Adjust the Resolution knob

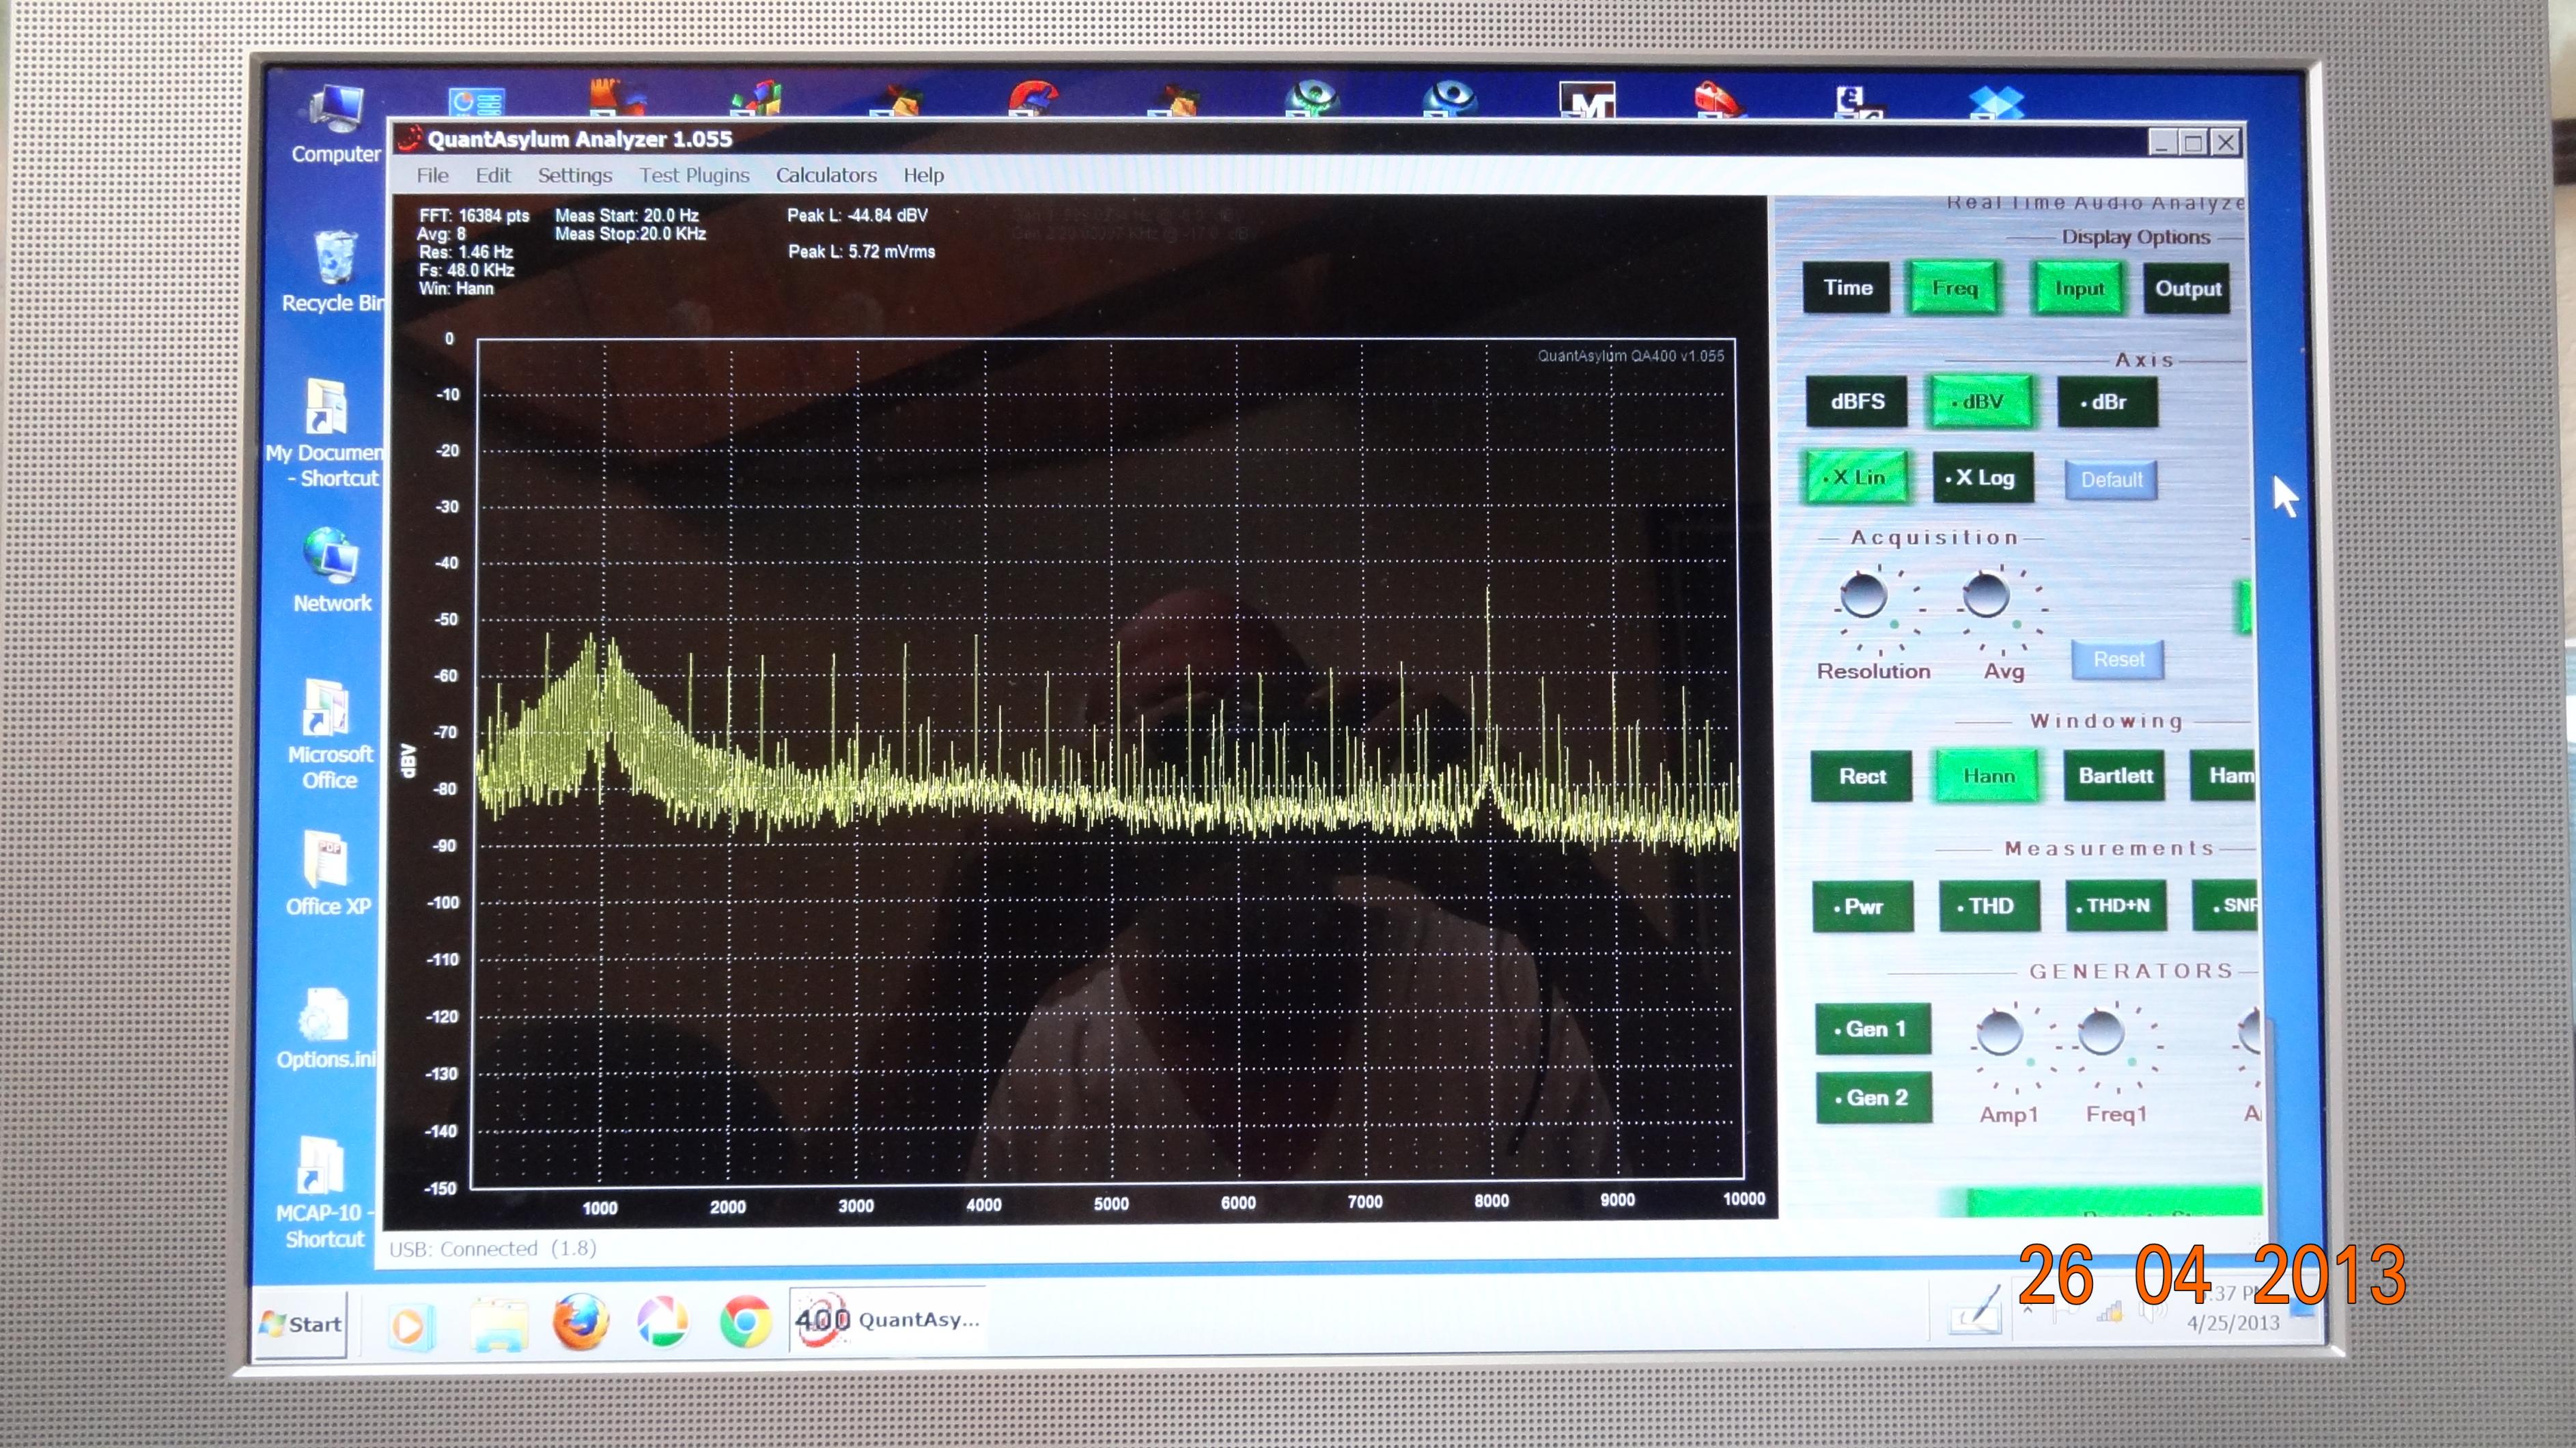point(1863,595)
